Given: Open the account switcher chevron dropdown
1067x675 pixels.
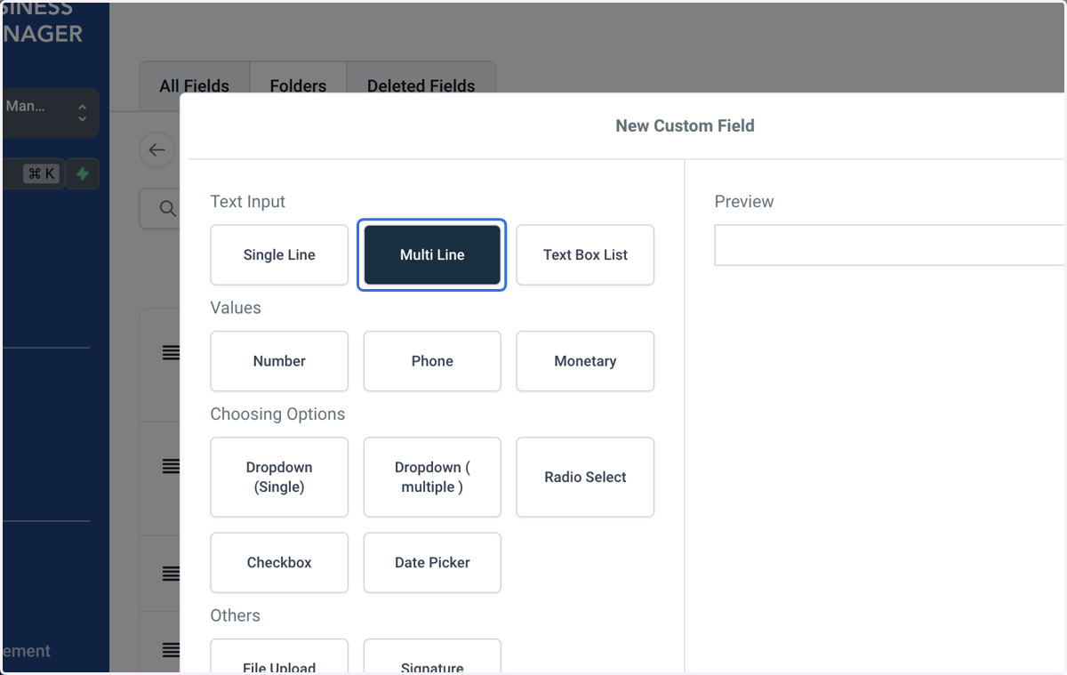Looking at the screenshot, I should 82,113.
